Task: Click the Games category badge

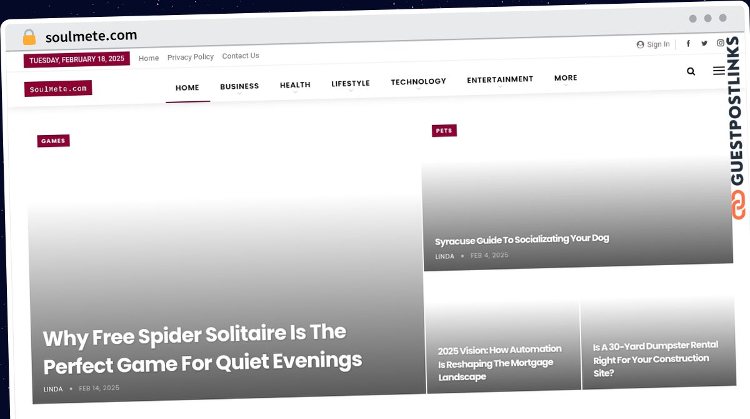Action: [53, 141]
